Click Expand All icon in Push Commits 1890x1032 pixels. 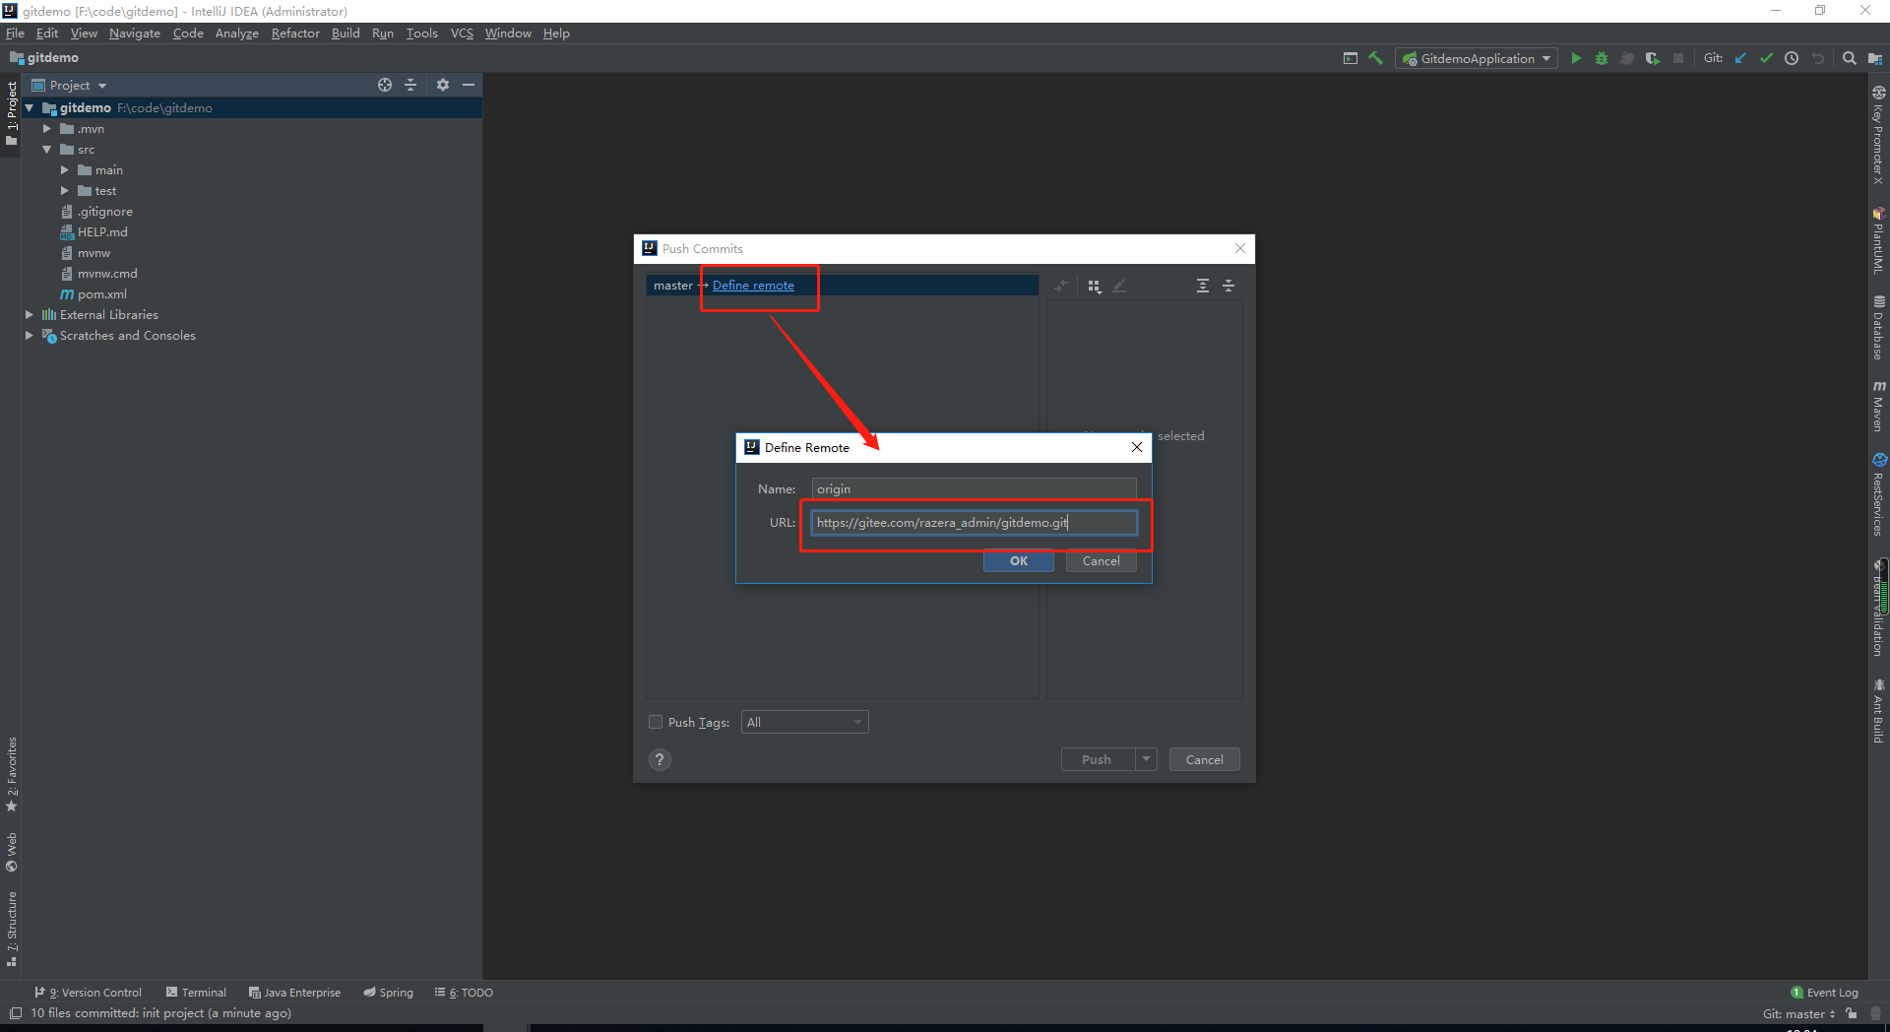pos(1203,286)
